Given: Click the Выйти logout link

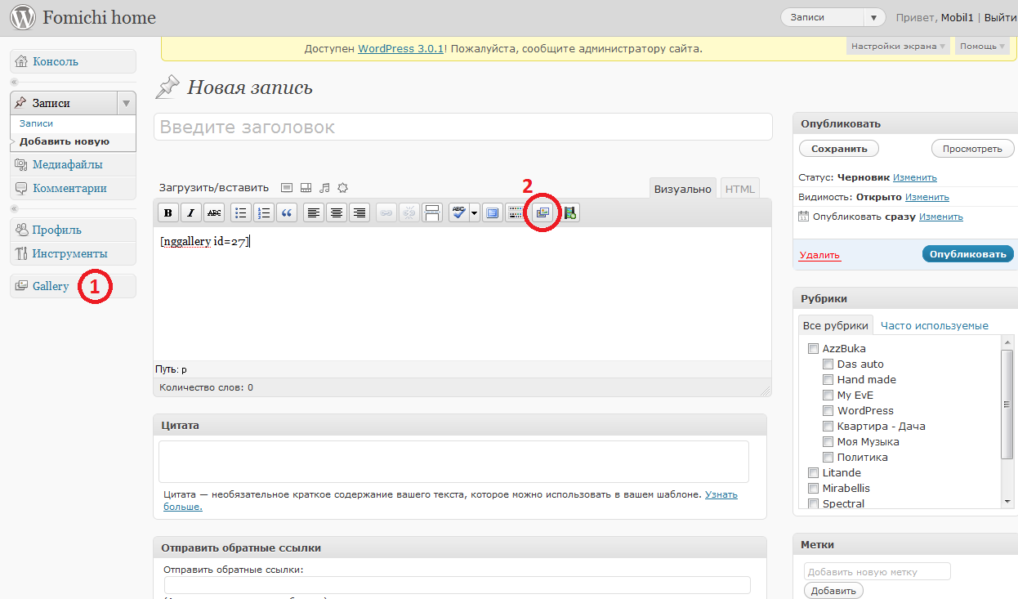Looking at the screenshot, I should [x=1001, y=17].
